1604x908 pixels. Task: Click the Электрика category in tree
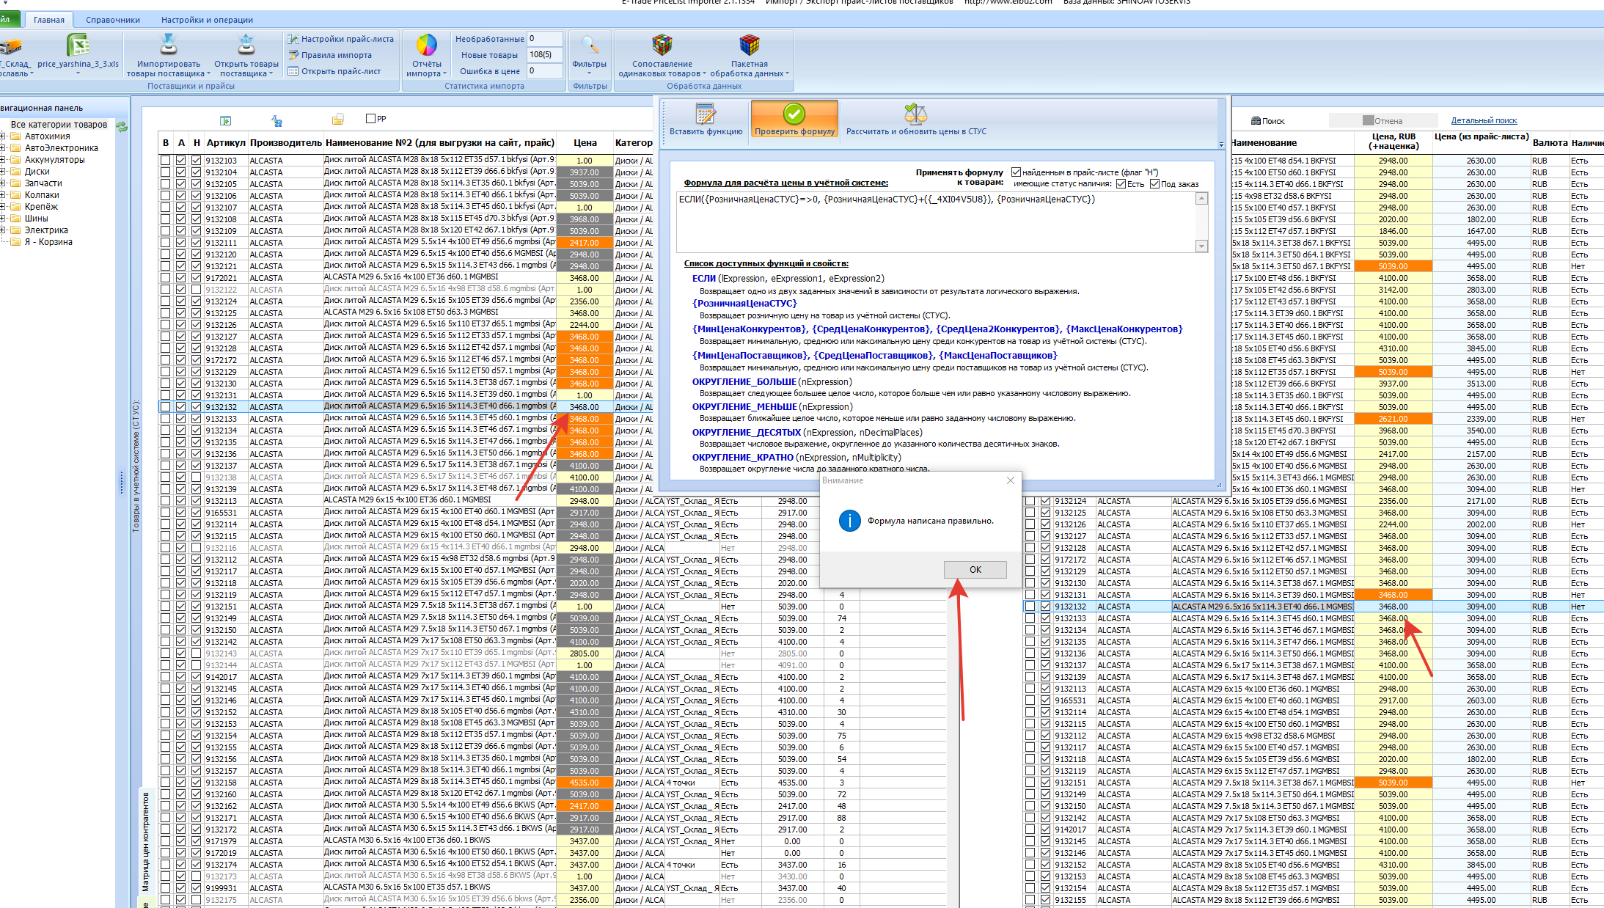46,230
